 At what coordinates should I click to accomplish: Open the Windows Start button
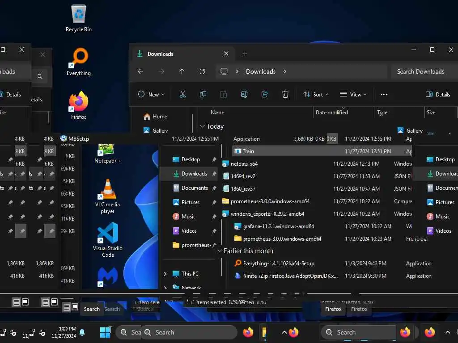105,332
